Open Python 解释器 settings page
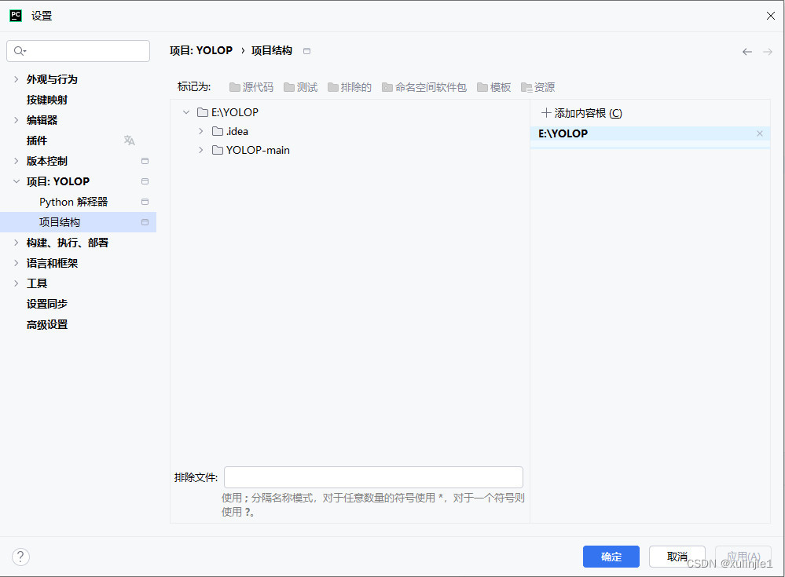Image resolution: width=785 pixels, height=577 pixels. (74, 202)
